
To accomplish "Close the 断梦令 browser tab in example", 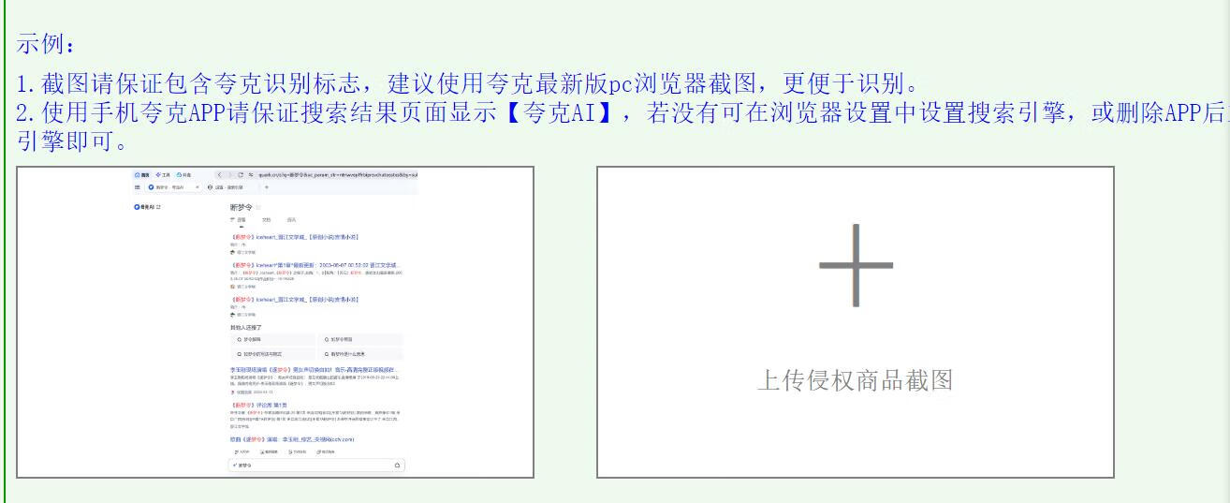I will pyautogui.click(x=198, y=187).
